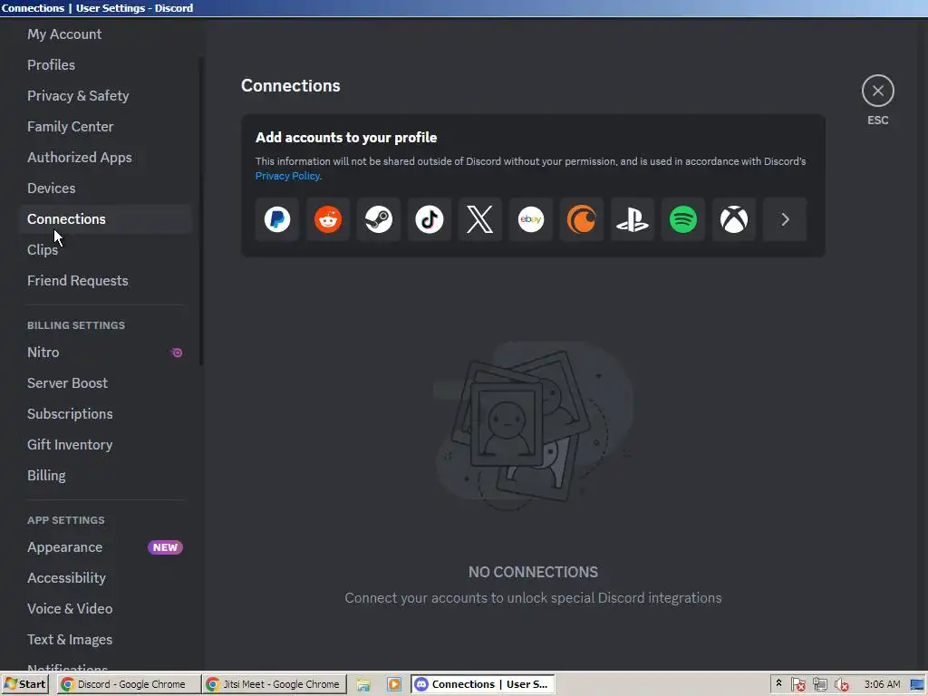Open the Windows Start menu
Viewport: 928px width, 696px height.
24,684
